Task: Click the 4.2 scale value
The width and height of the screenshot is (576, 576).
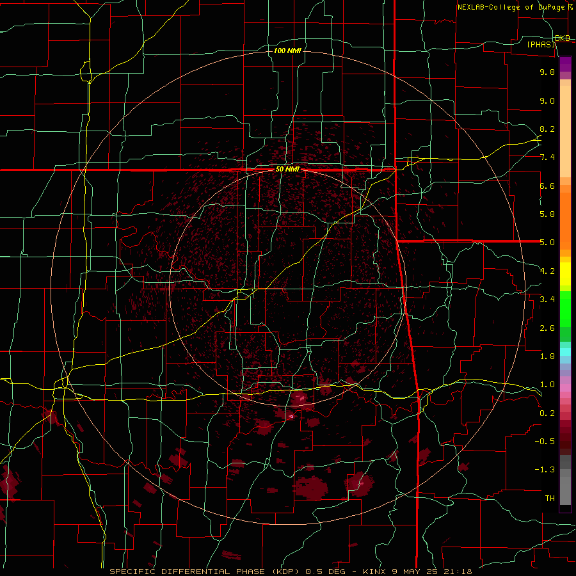Action: click(547, 271)
